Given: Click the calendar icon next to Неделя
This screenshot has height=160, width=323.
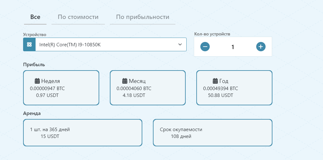Looking at the screenshot, I should pos(37,81).
